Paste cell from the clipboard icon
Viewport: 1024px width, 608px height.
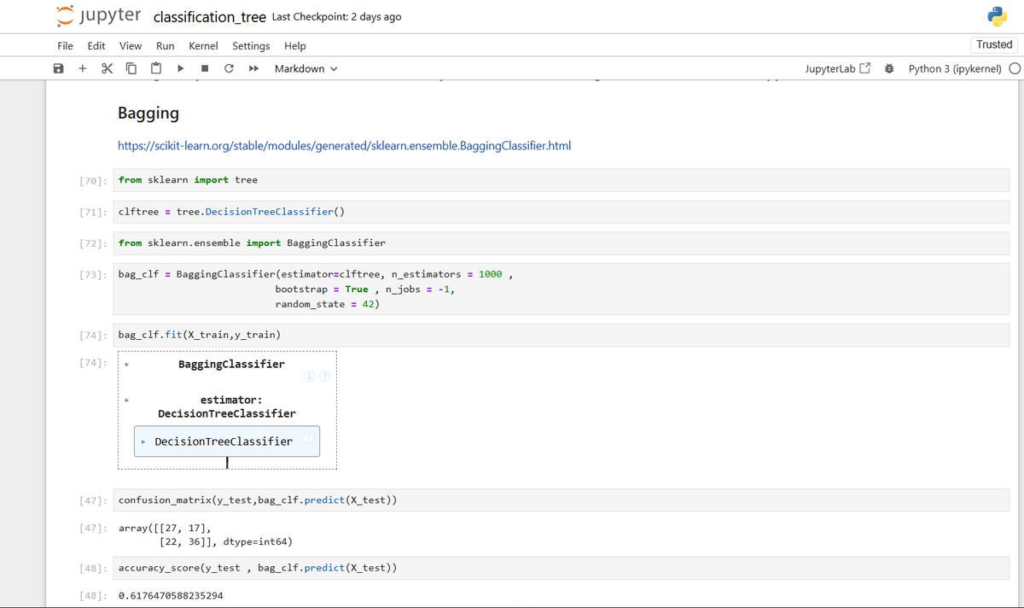click(x=156, y=69)
